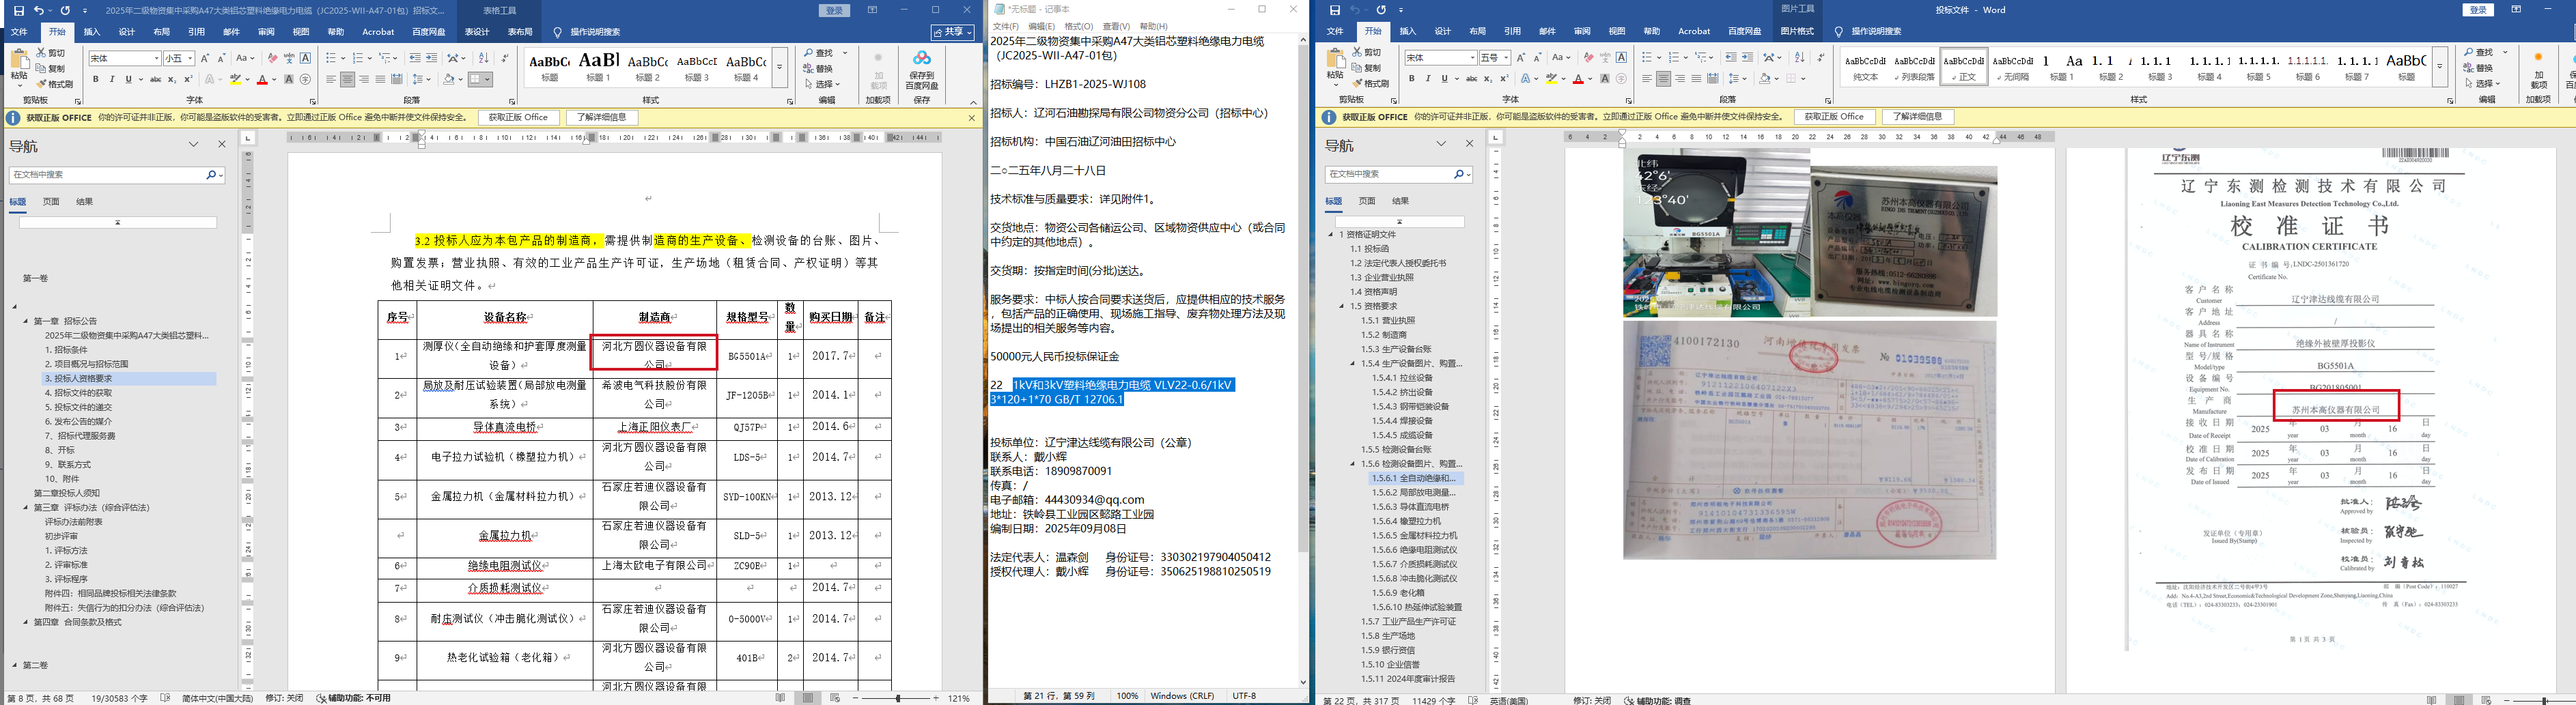Save the left Word bidding document
Viewport: 2576px width, 705px height.
(19, 10)
